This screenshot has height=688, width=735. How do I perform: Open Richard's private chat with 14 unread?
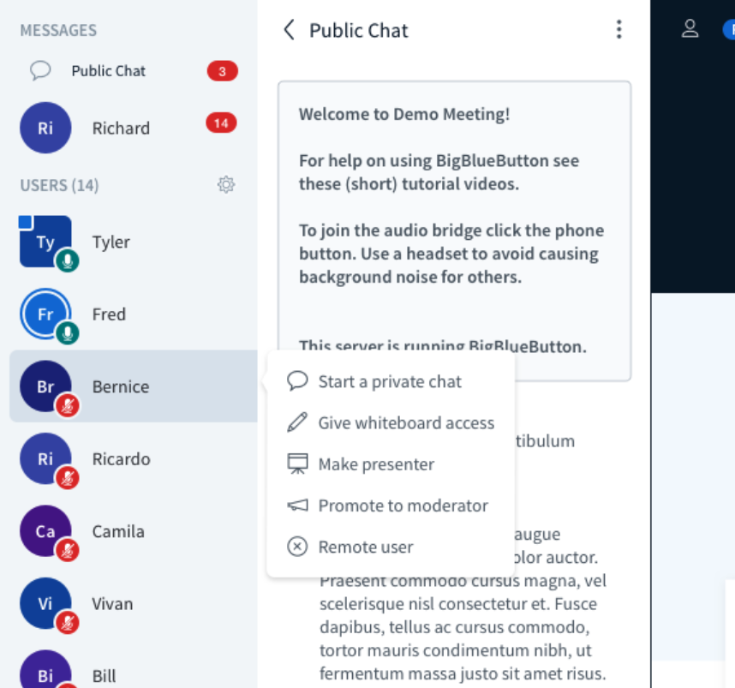pos(128,128)
